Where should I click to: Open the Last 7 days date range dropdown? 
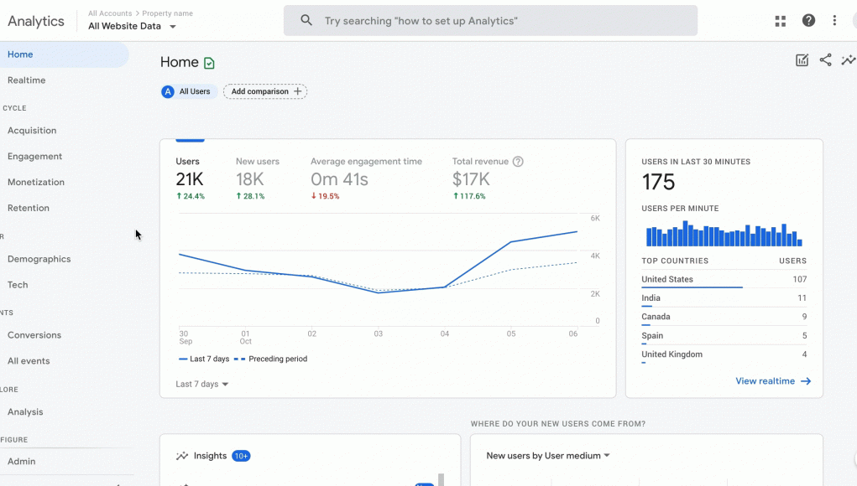pyautogui.click(x=201, y=384)
